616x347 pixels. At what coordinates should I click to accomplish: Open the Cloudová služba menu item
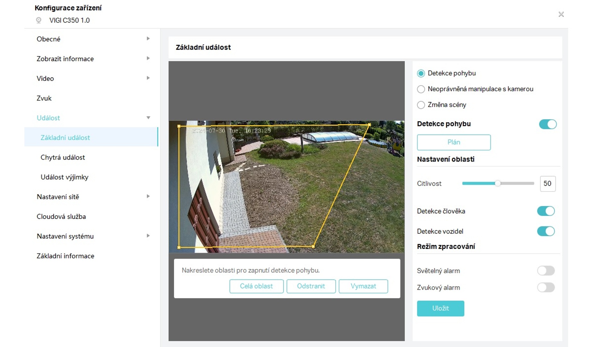click(61, 217)
